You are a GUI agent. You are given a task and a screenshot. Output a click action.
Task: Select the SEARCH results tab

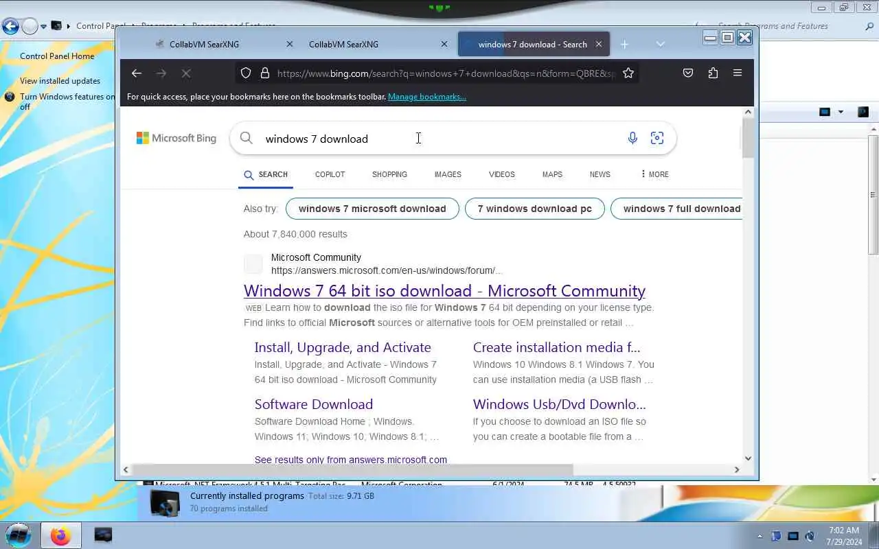pos(266,174)
